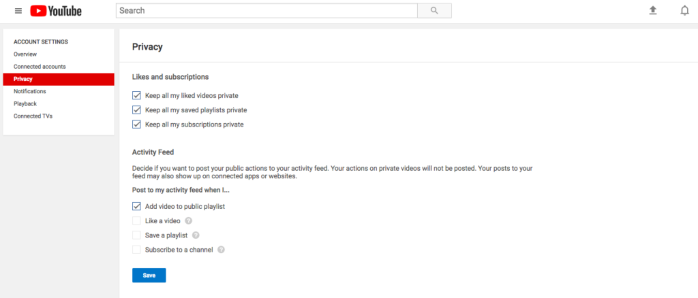The image size is (698, 298).
Task: Open the notifications bell
Action: (x=684, y=11)
